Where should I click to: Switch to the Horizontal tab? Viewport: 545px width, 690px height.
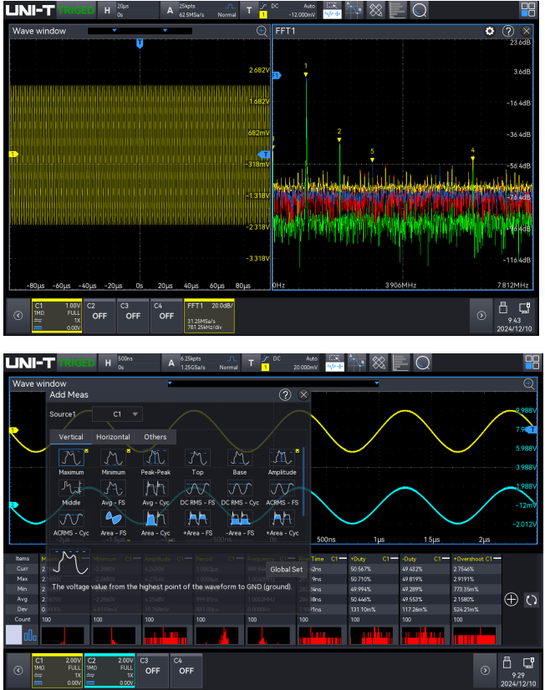[113, 437]
